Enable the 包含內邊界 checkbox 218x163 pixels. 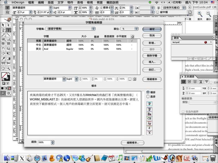pyautogui.click(x=183, y=112)
